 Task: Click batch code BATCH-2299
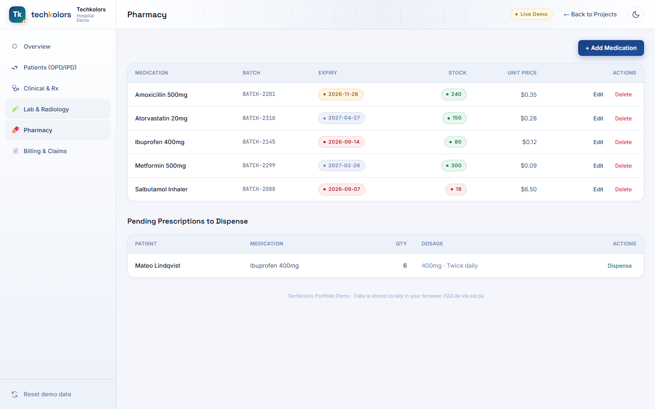coord(259,165)
